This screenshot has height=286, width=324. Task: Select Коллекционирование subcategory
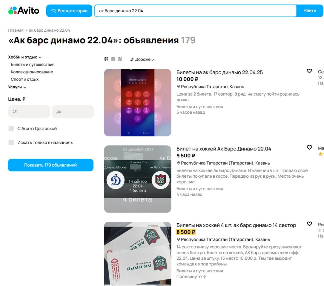point(32,72)
